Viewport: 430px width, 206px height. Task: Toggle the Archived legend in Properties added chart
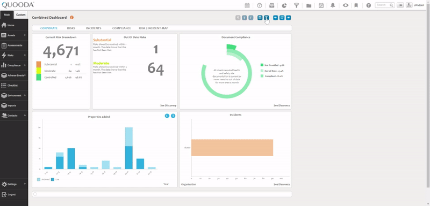tap(44, 180)
